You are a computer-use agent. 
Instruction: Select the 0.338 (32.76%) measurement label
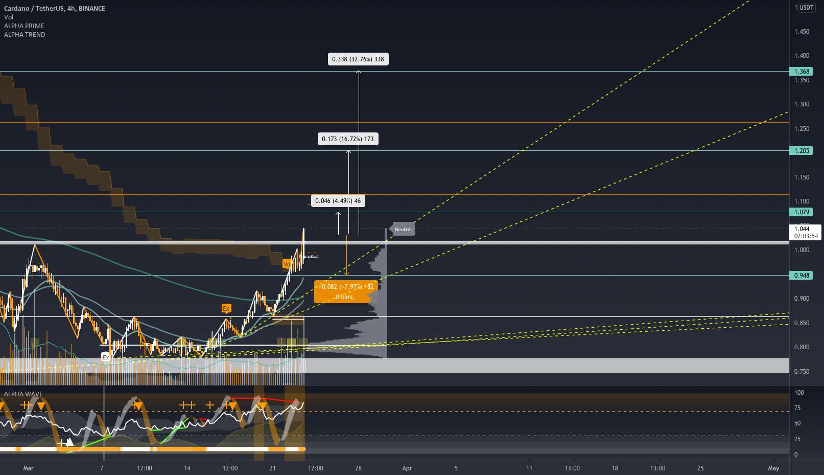point(358,59)
